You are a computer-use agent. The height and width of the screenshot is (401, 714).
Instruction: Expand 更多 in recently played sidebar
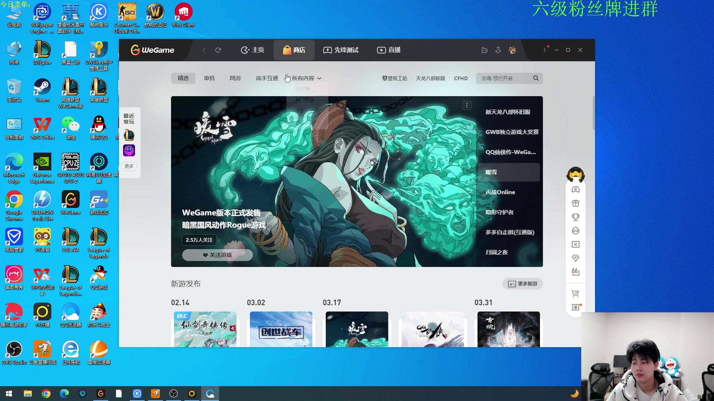[129, 166]
